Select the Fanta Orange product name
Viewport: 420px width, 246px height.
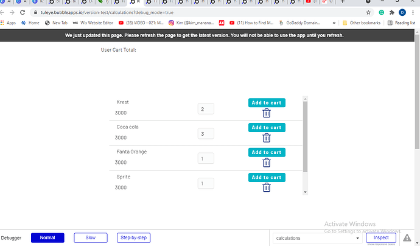coord(131,152)
